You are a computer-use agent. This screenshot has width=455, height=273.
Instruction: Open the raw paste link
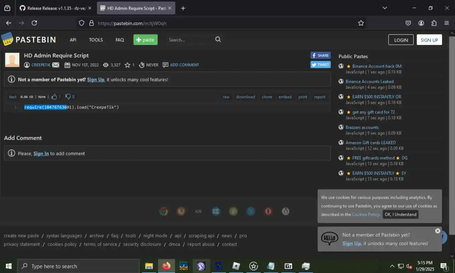pos(226,97)
